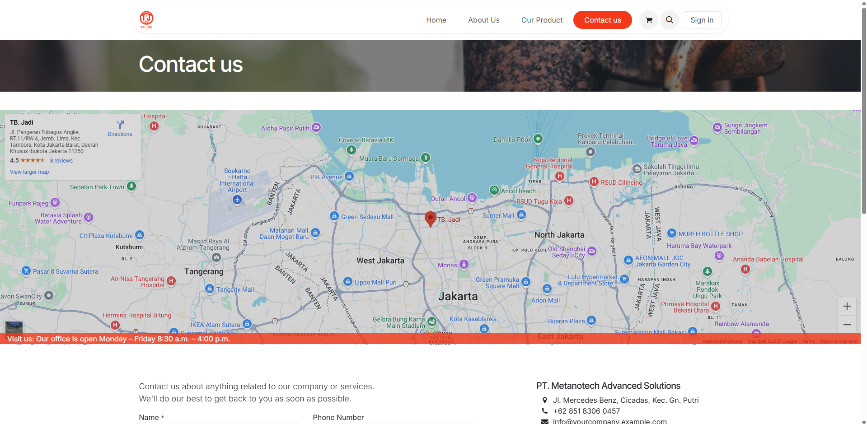Select the Green Sedayu Mall marker
Screen dimensions: 867x424
tap(334, 216)
